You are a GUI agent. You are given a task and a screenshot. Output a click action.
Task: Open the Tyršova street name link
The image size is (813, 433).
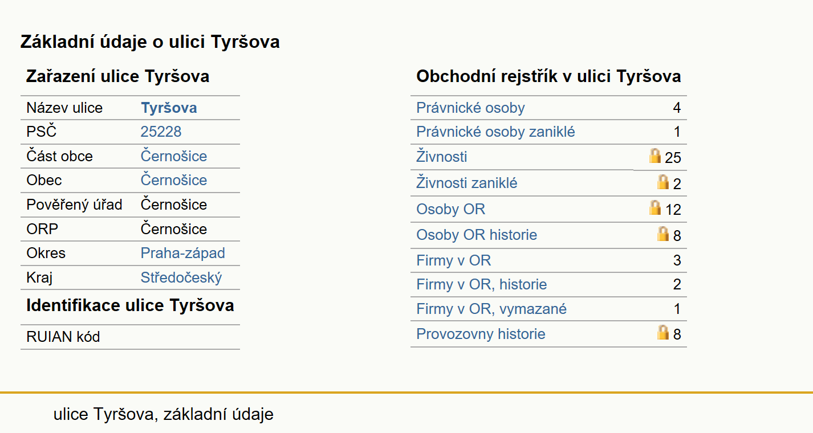tap(169, 108)
